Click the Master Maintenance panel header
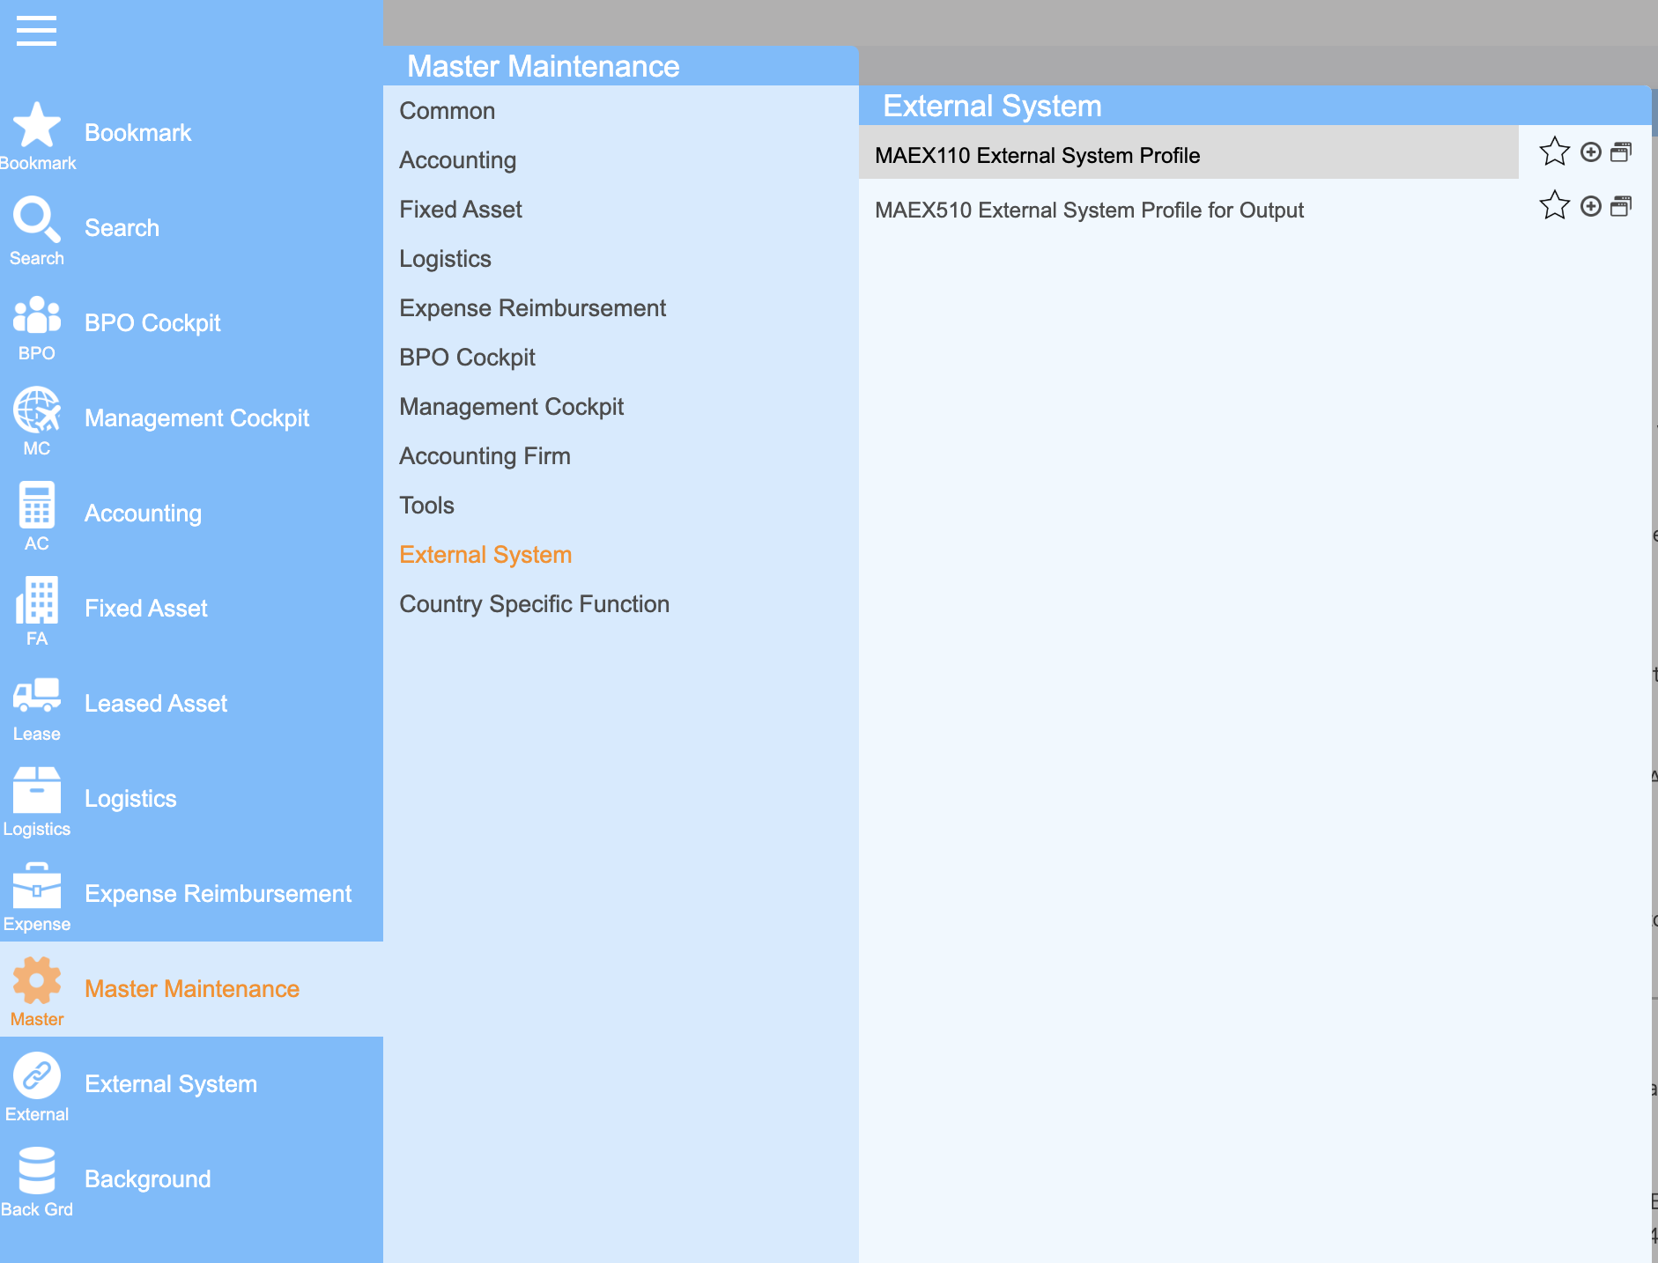The width and height of the screenshot is (1658, 1263). coord(621,66)
